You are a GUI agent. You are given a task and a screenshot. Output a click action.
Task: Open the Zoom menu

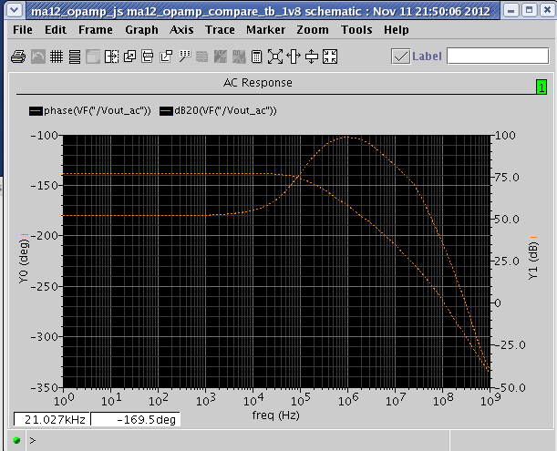[313, 30]
